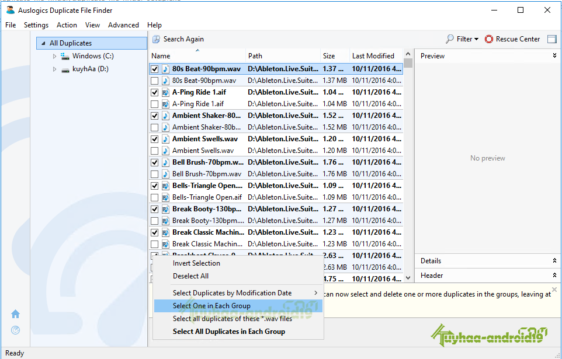
Task: Expand the Header panel chevron
Action: pos(554,275)
